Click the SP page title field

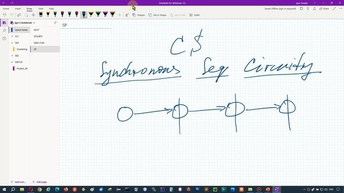[x=86, y=25]
